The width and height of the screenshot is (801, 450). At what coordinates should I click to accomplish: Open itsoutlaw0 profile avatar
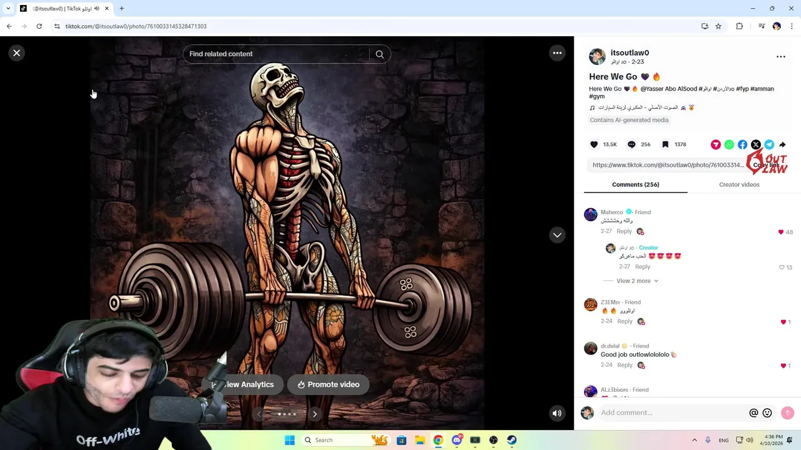point(597,57)
